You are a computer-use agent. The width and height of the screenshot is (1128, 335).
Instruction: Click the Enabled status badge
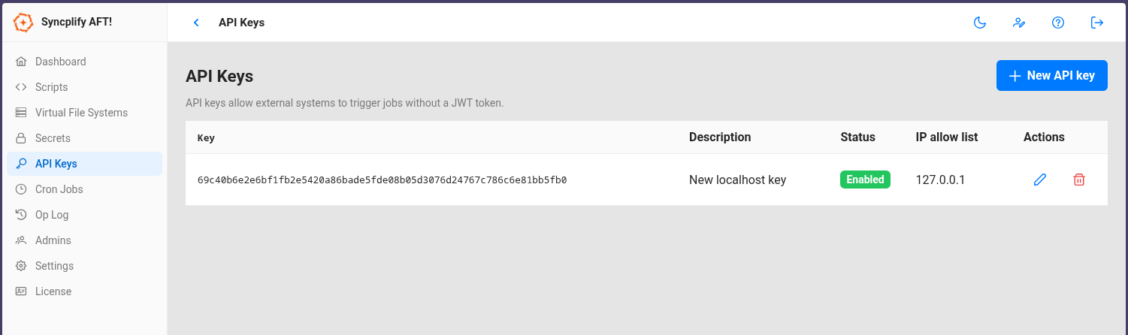point(865,180)
